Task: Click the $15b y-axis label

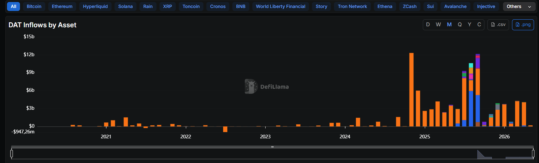Action: point(29,37)
